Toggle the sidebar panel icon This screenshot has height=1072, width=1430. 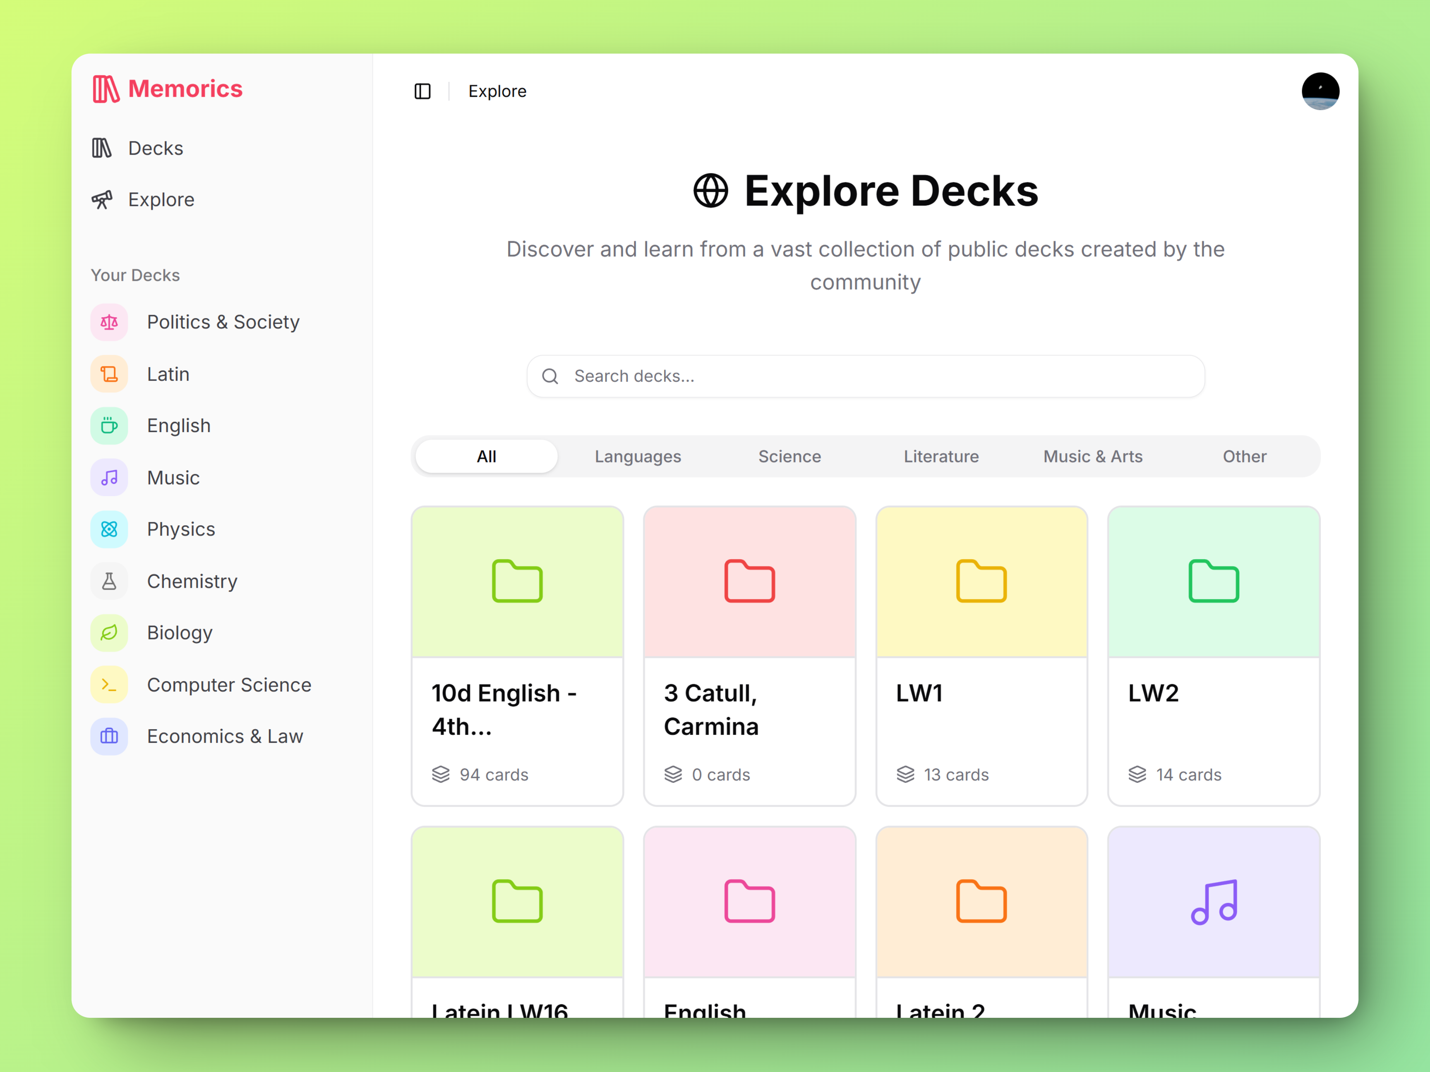(422, 91)
